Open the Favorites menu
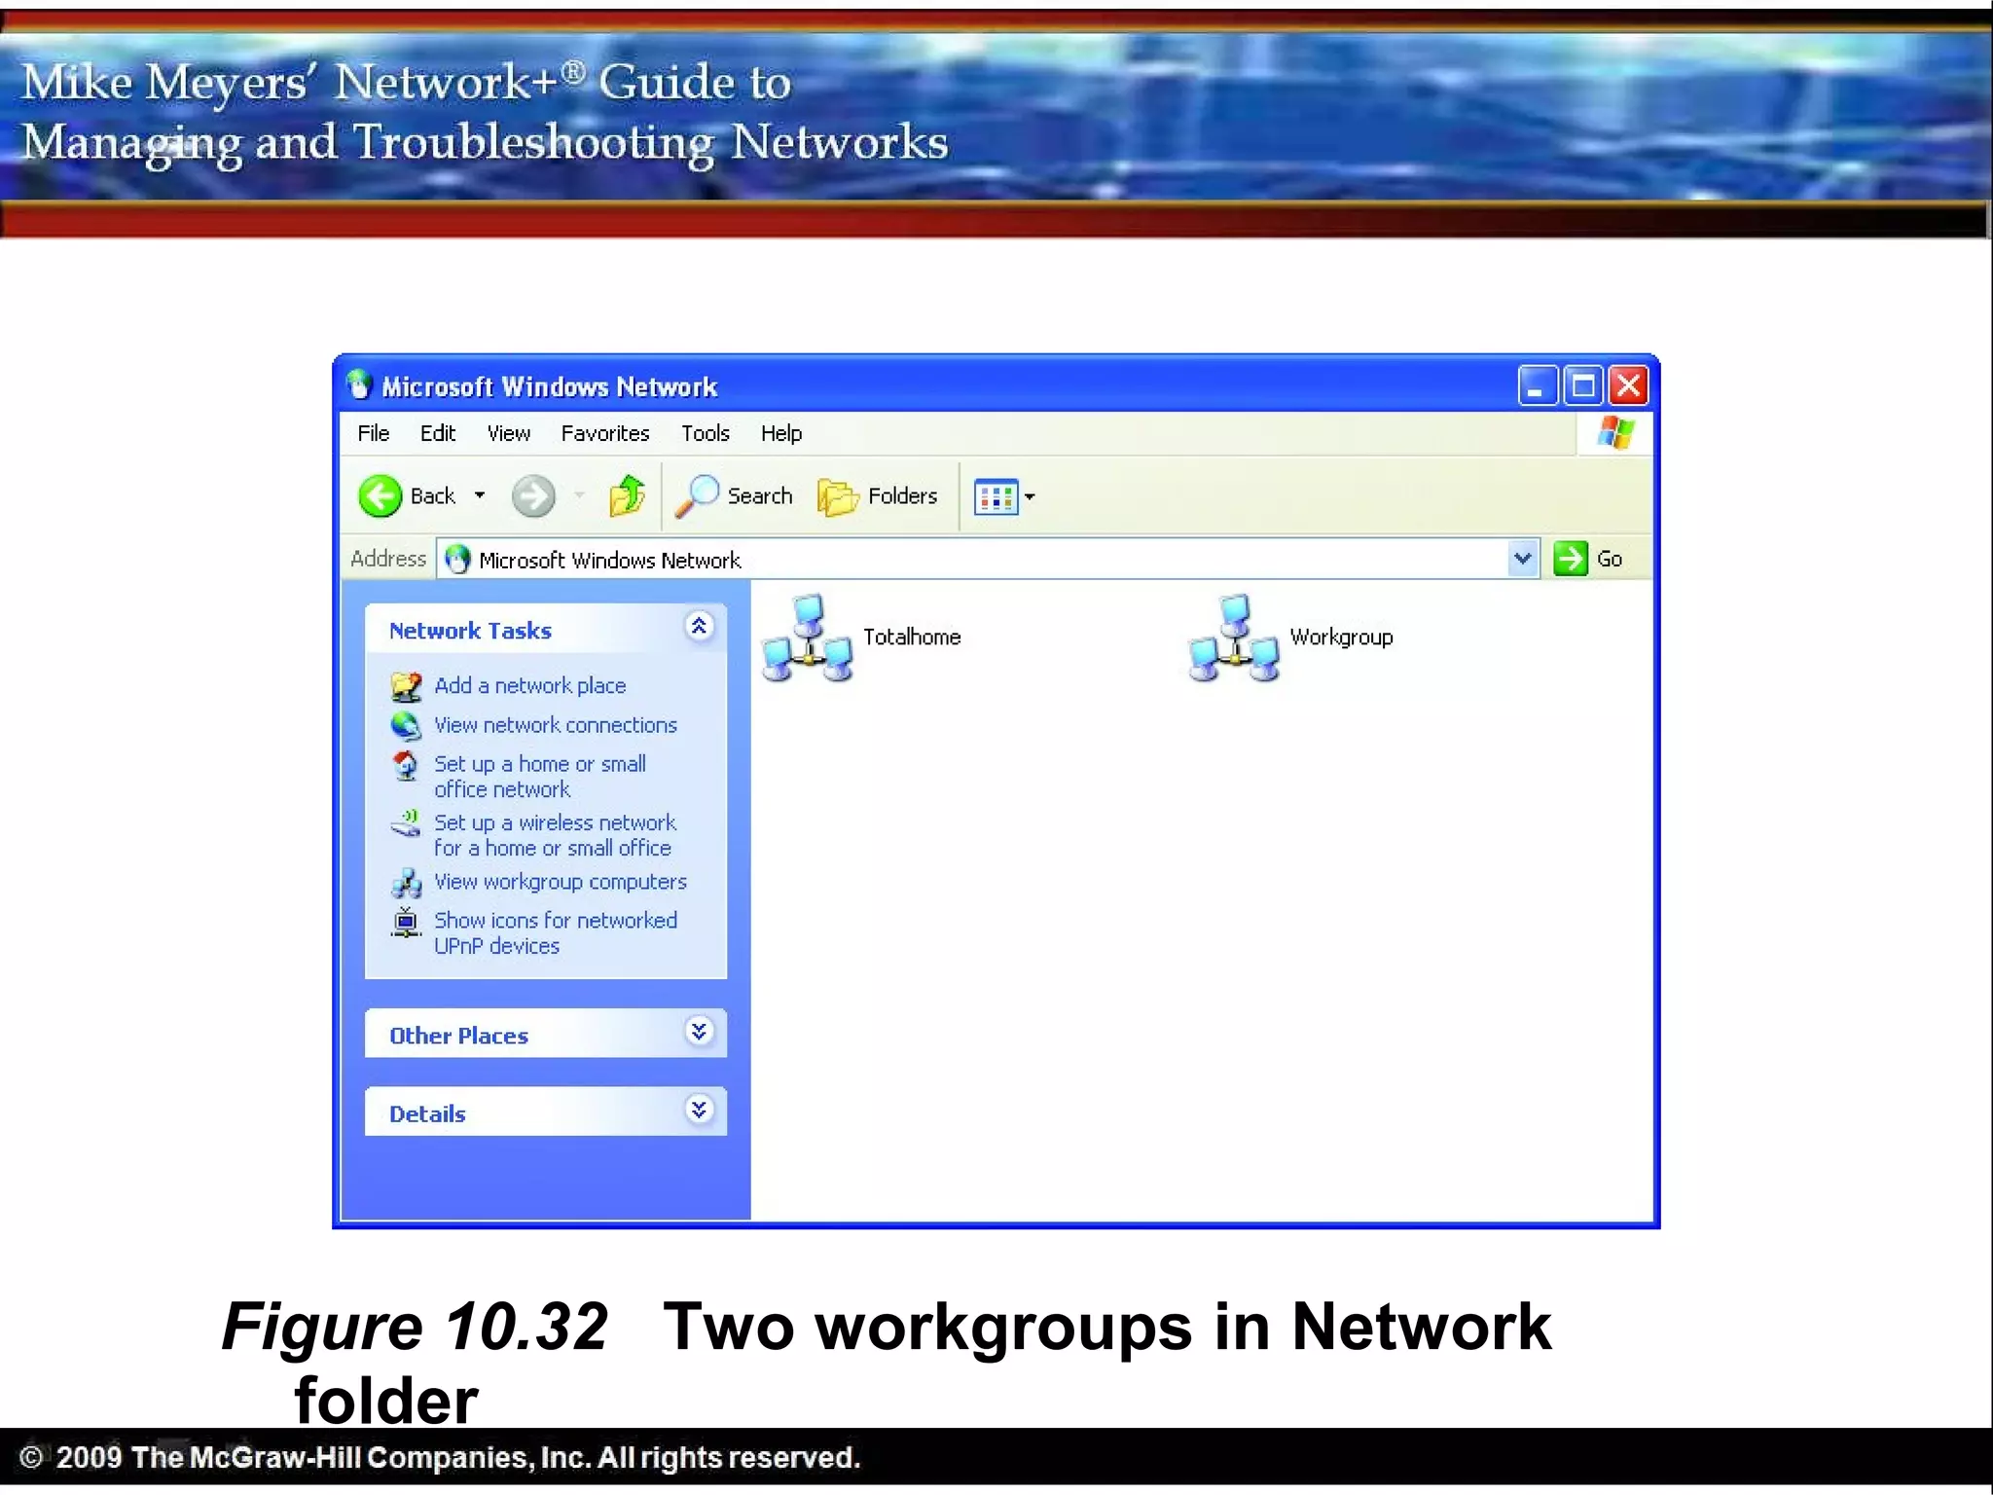Image resolution: width=1993 pixels, height=1495 pixels. point(605,433)
